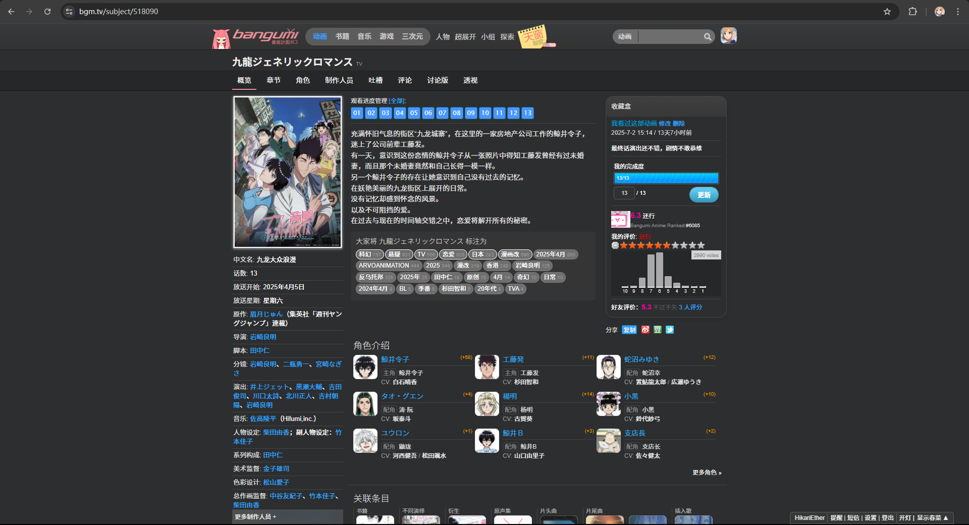Clear my rating with the minus icon
Viewport: 969px width, 525px height.
click(615, 245)
